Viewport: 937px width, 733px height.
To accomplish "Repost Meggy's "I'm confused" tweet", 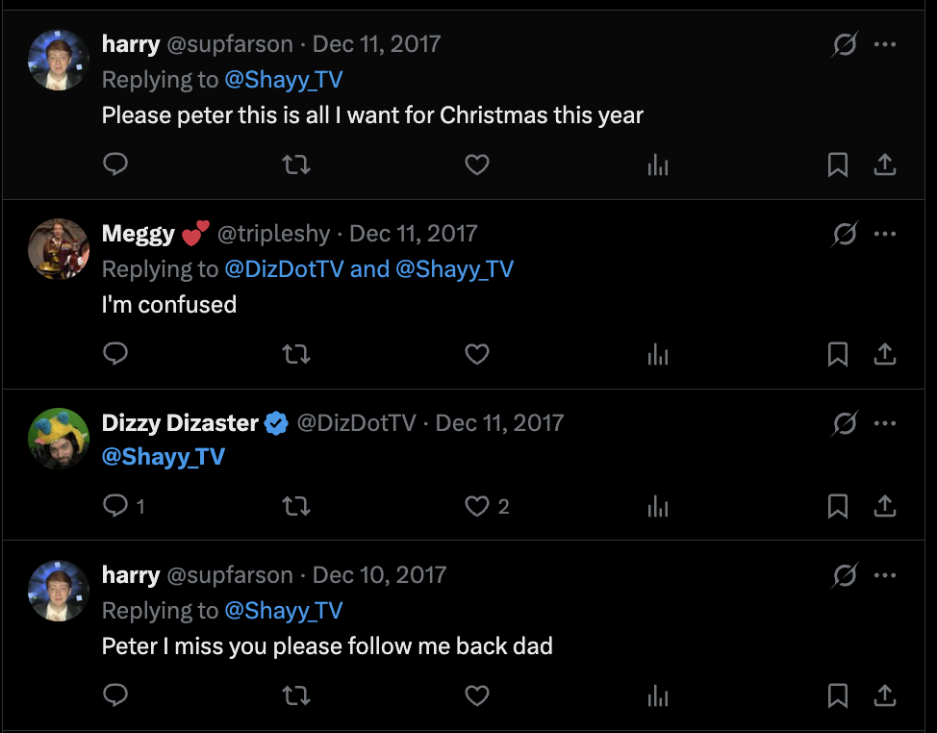I will (x=296, y=355).
